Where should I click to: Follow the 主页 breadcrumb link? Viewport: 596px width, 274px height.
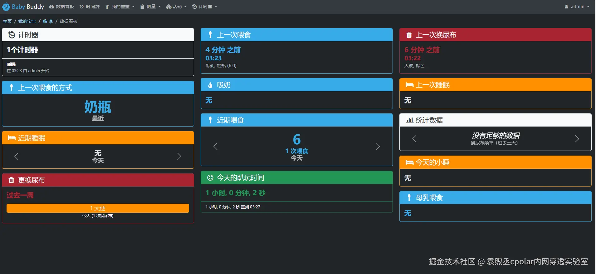[x=7, y=21]
